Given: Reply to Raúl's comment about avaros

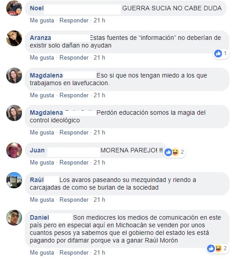Looking at the screenshot, I should 74,199.
